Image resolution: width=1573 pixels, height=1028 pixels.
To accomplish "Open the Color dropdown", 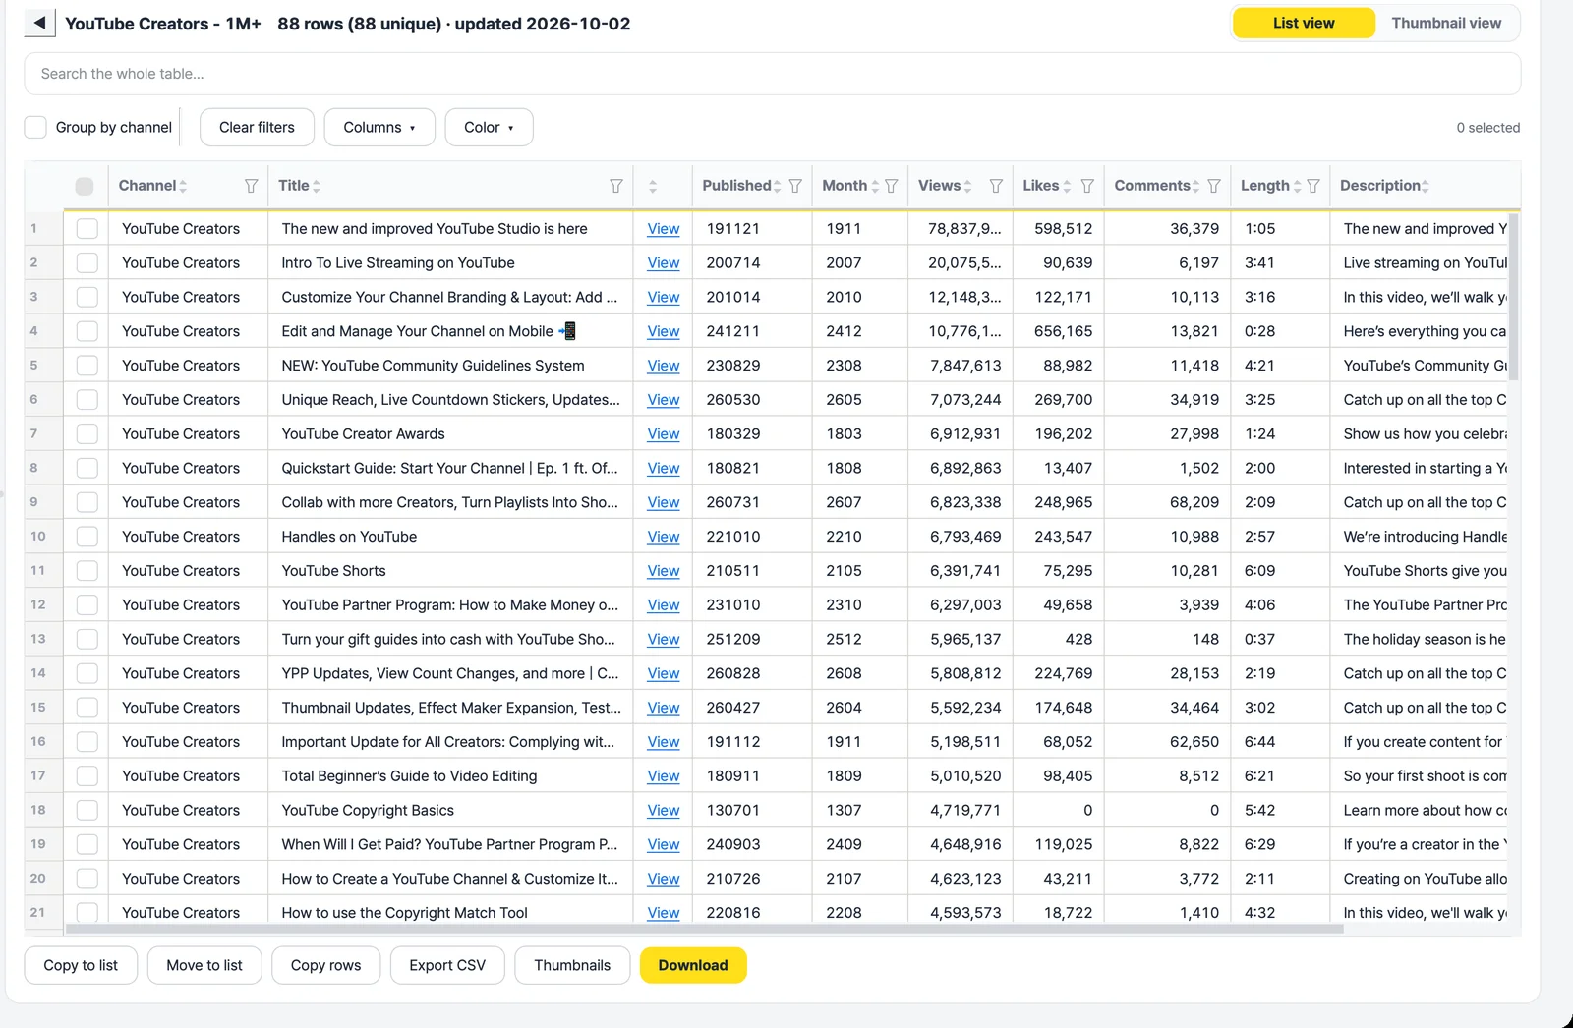I will (x=489, y=127).
